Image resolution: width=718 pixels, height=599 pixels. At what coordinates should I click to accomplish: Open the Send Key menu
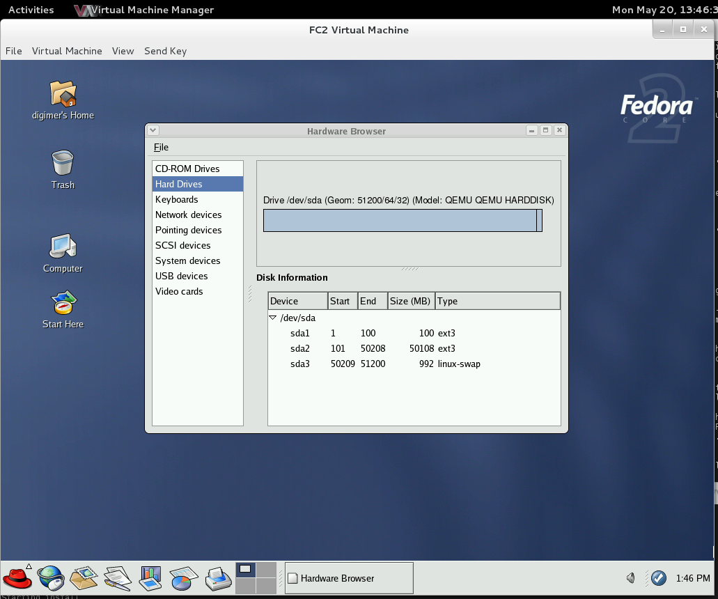click(165, 51)
